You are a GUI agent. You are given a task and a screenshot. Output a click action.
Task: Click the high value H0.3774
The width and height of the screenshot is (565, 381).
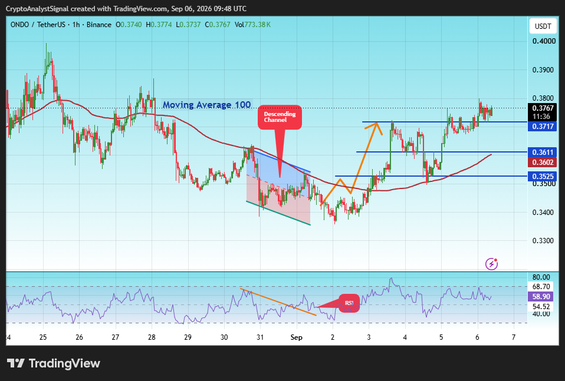[159, 25]
